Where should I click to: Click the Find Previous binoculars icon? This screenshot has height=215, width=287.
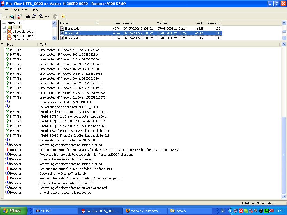[41, 17]
